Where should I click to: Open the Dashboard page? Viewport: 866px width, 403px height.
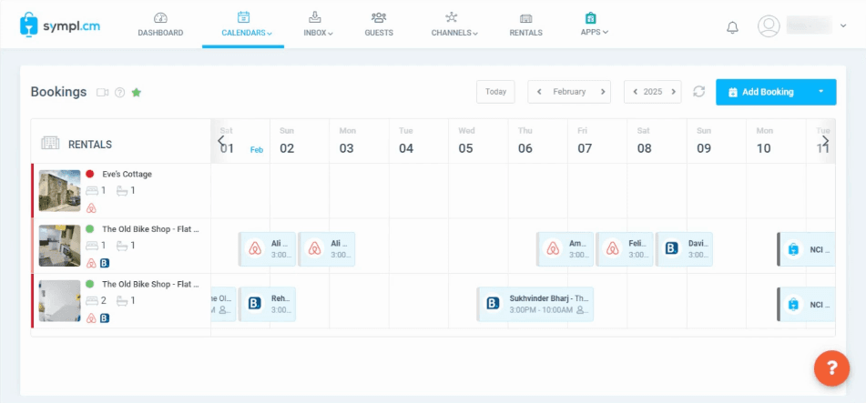pyautogui.click(x=160, y=25)
